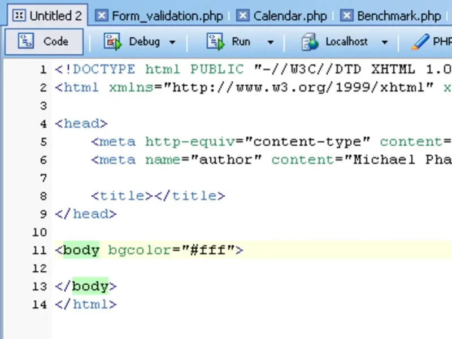Close the Form_validation.php tab via its X icon

point(102,15)
